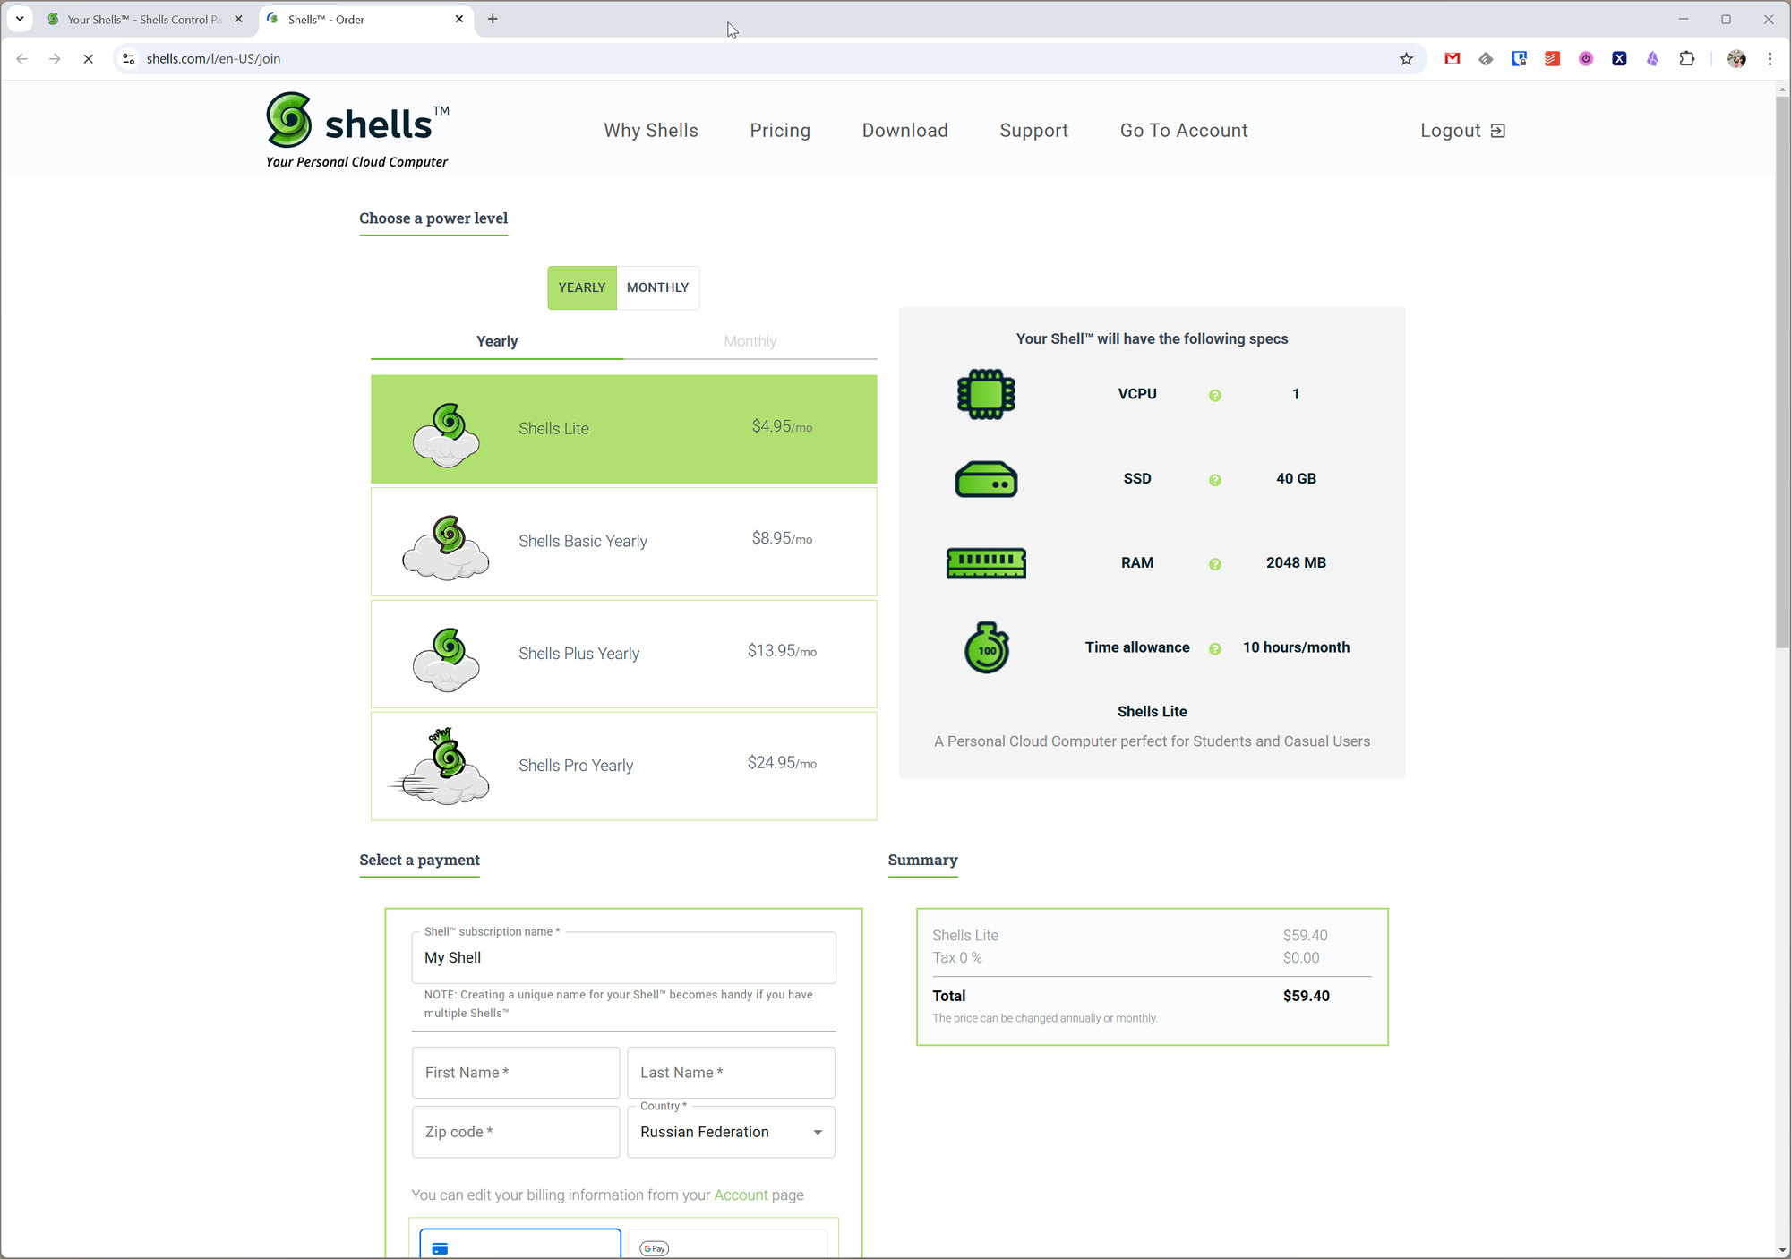Open Chrome three-dot menu
This screenshot has height=1259, width=1791.
click(1770, 59)
